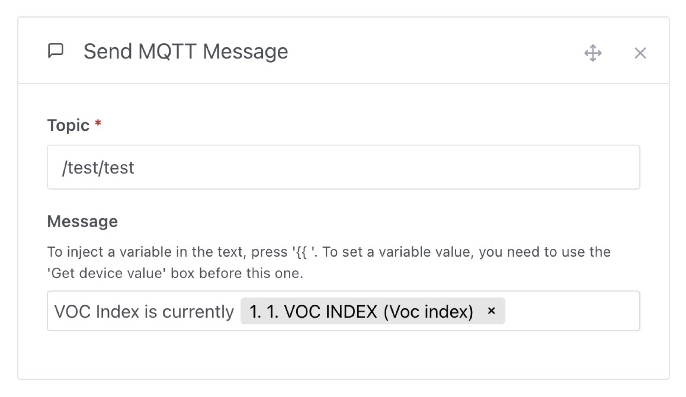
Task: Select the close cross in the top right
Action: (x=640, y=53)
